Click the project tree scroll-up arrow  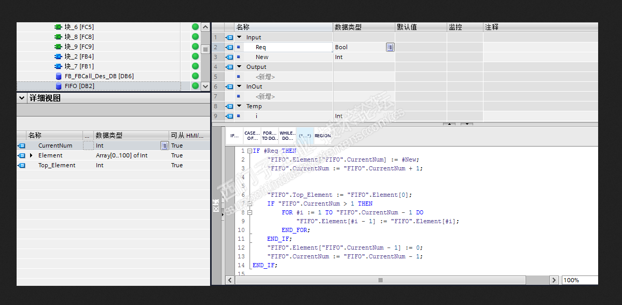coord(205,27)
